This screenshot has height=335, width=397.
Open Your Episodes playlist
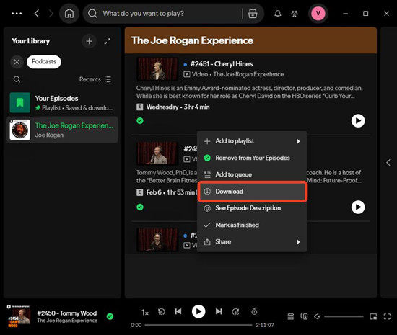pyautogui.click(x=62, y=102)
